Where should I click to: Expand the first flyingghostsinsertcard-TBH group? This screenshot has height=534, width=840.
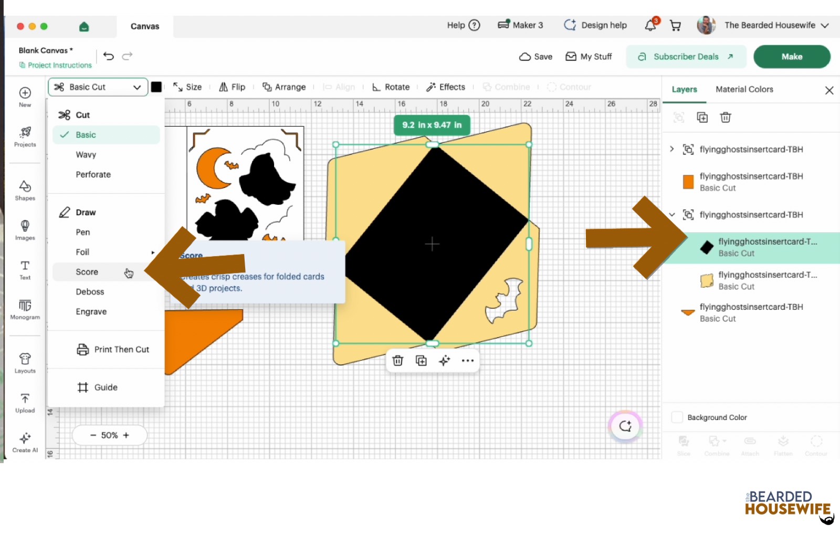(672, 149)
